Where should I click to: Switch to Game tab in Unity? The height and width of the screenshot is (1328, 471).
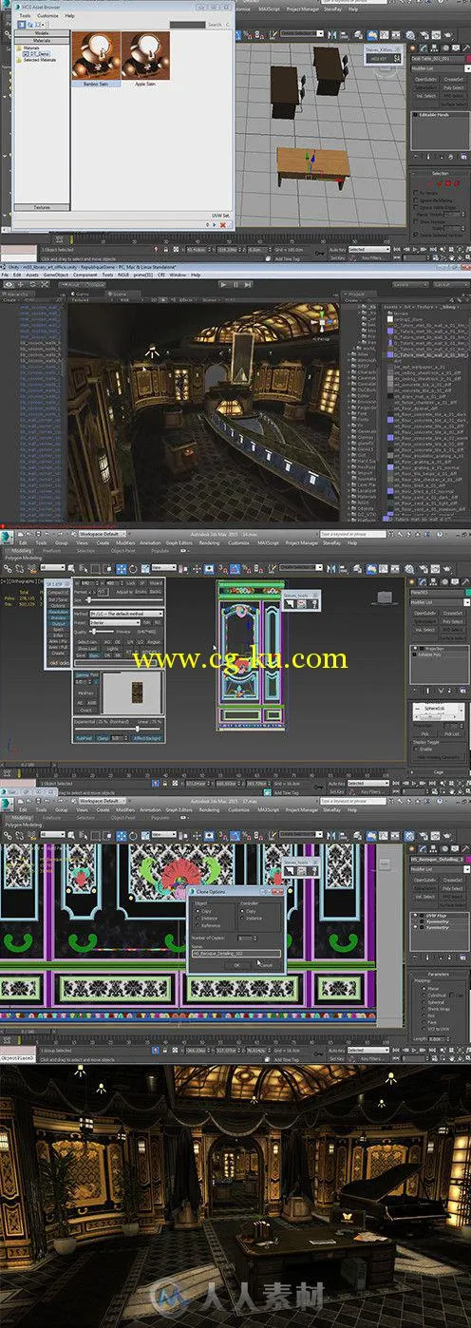pos(82,294)
